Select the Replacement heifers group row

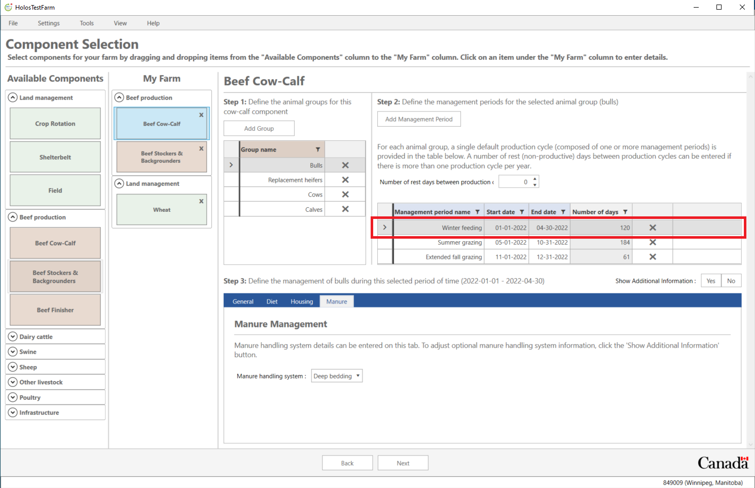click(x=282, y=180)
